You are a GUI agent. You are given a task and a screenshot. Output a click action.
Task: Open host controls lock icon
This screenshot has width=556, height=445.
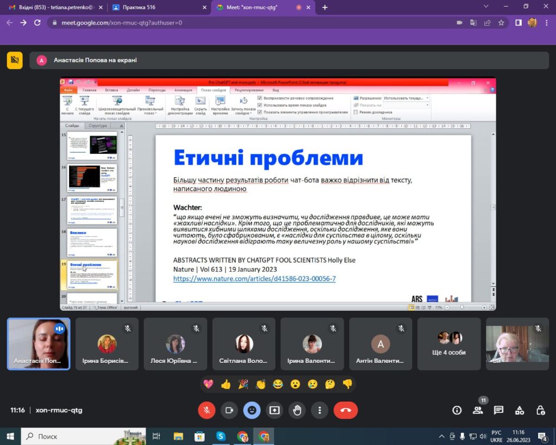click(540, 410)
